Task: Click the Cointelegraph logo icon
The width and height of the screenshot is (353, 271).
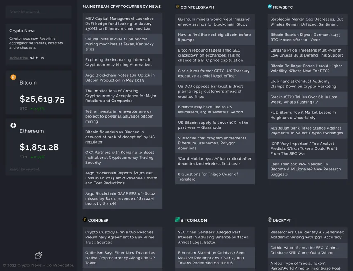Action: tap(177, 7)
